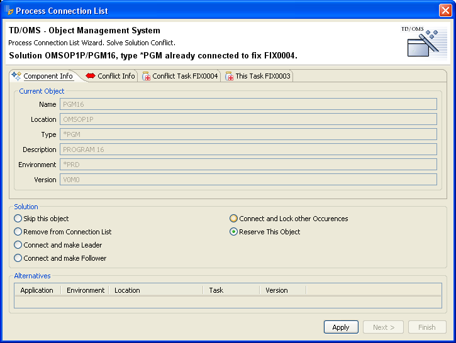This screenshot has width=456, height=343.
Task: Select Connect and make Follower
Action: (18, 258)
